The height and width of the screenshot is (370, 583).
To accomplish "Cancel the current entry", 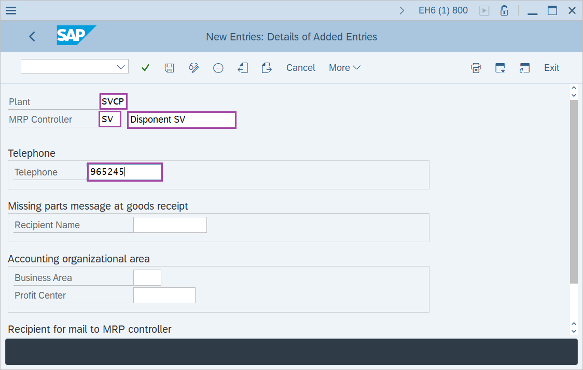I will click(300, 67).
